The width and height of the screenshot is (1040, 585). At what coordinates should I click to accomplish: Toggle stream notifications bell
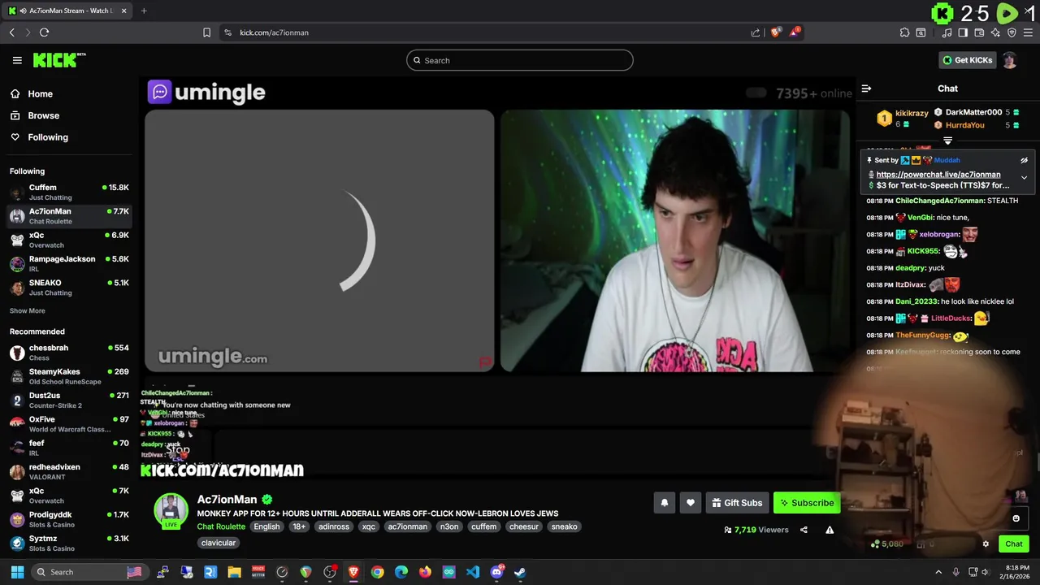(664, 503)
